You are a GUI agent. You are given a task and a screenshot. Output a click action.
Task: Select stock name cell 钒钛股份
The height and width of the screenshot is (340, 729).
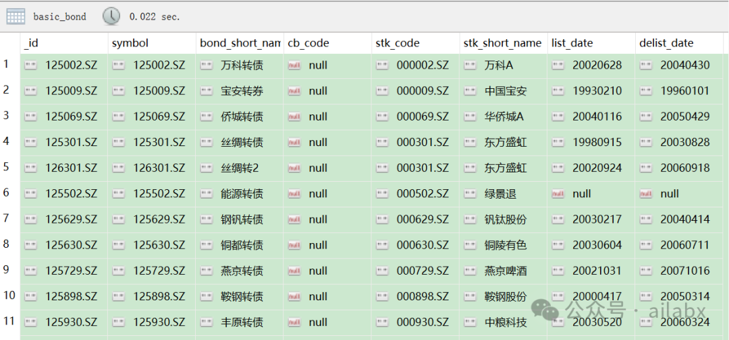point(503,219)
